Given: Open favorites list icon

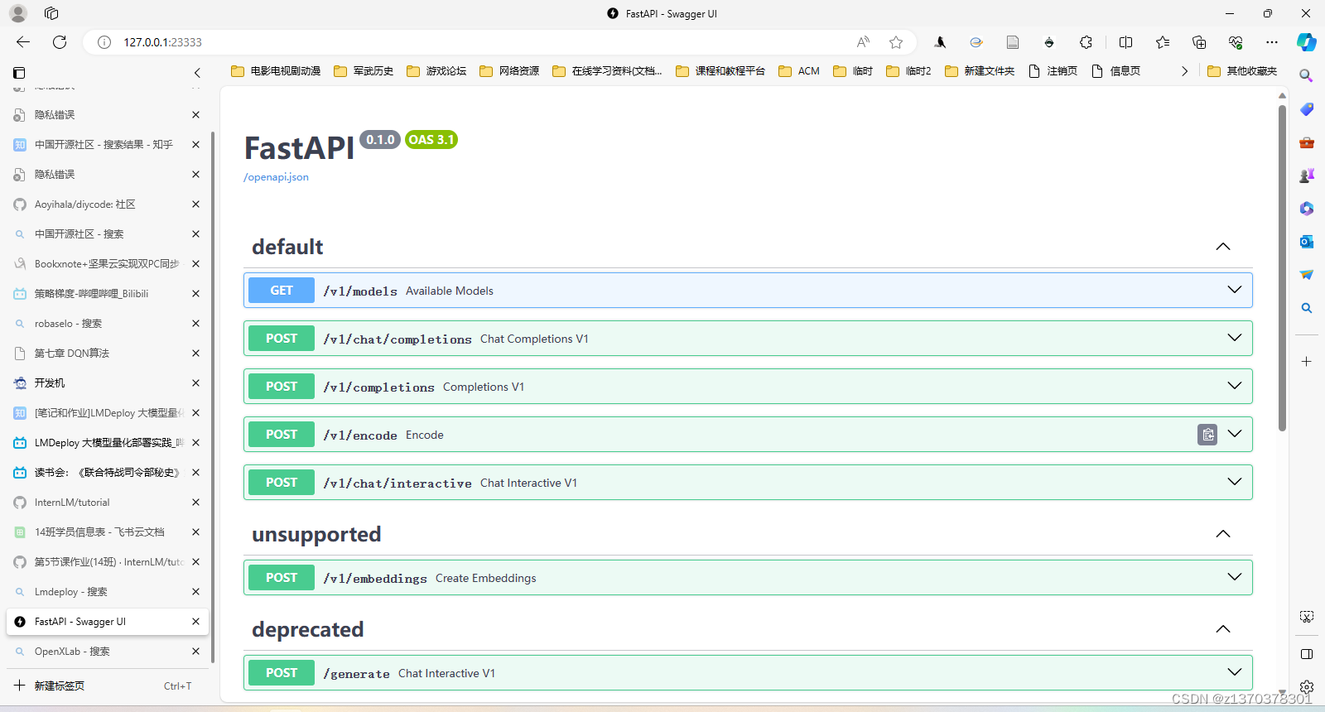Looking at the screenshot, I should click(1163, 42).
